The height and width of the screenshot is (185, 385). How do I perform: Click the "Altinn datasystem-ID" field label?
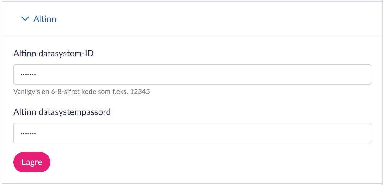[53, 54]
